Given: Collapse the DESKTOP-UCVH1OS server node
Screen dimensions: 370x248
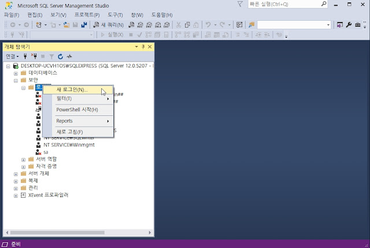Looking at the screenshot, I should (8, 66).
